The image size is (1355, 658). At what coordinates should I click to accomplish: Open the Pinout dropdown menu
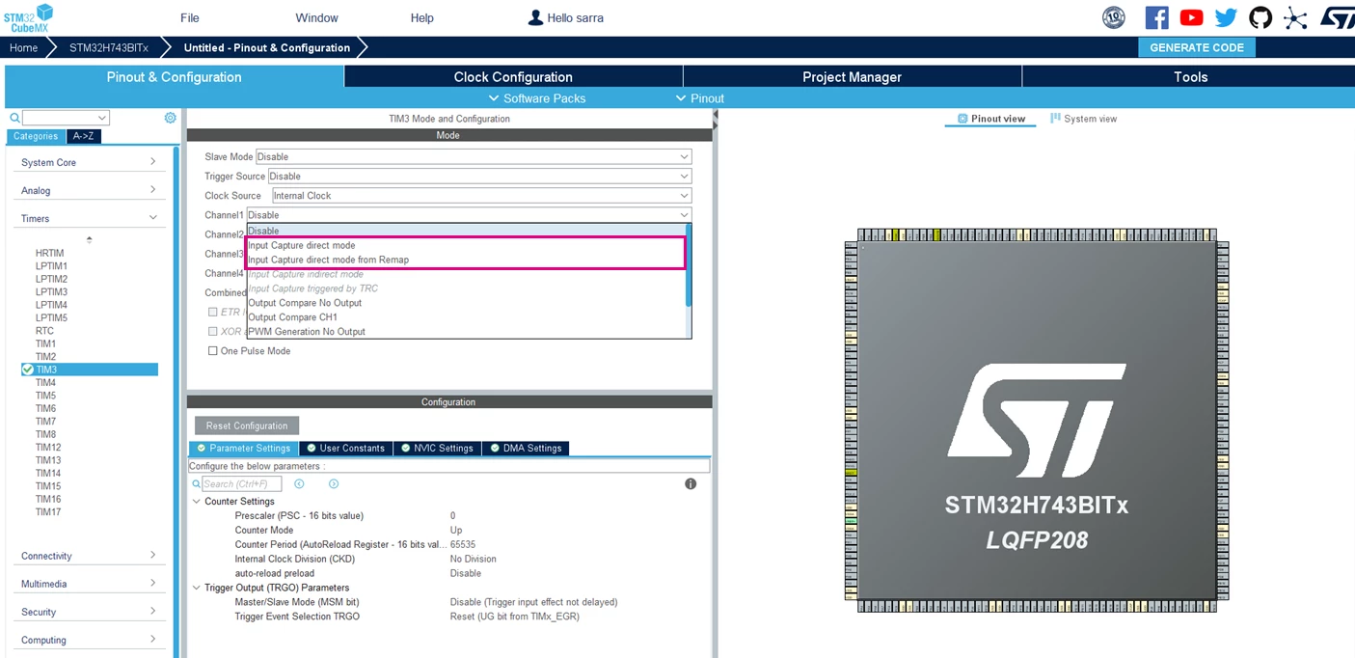[699, 98]
